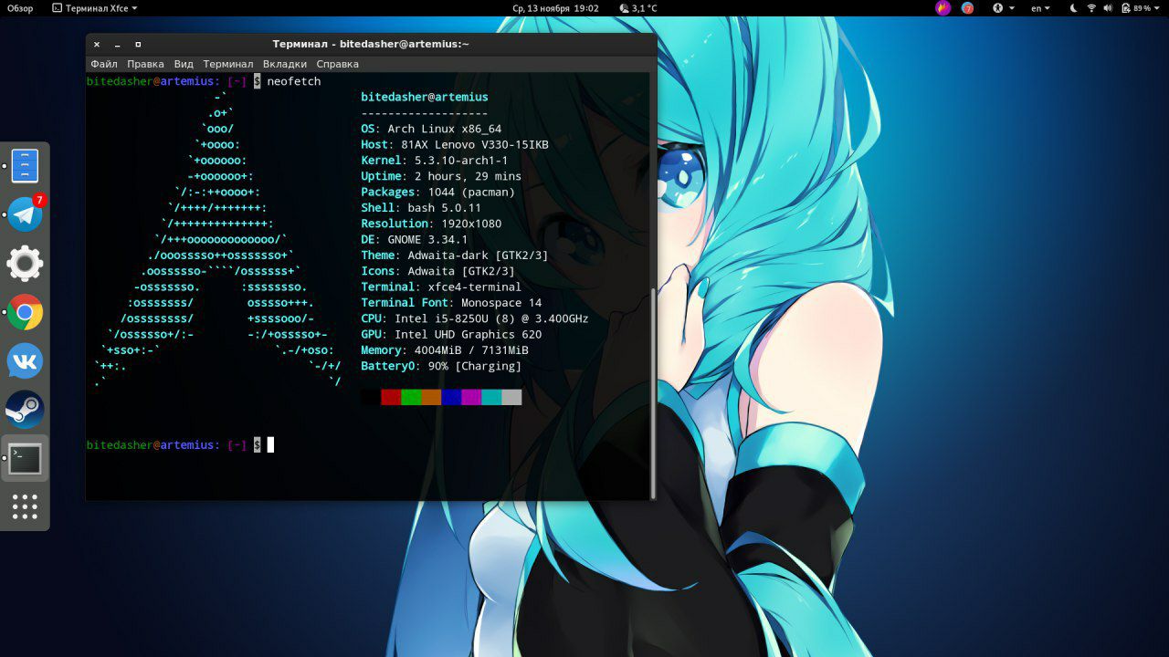Screen dimensions: 1169x657
Task: Click the purple flame tray icon
Action: (943, 8)
